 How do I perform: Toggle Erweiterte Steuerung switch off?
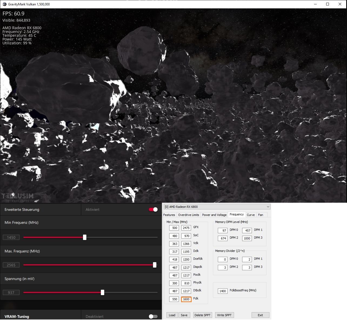click(x=153, y=209)
